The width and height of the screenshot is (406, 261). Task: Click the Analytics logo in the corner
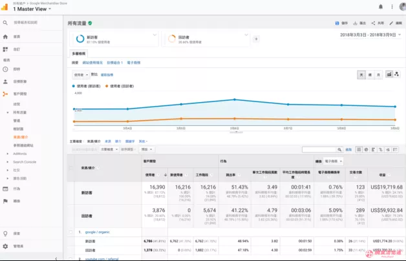pos(5,7)
